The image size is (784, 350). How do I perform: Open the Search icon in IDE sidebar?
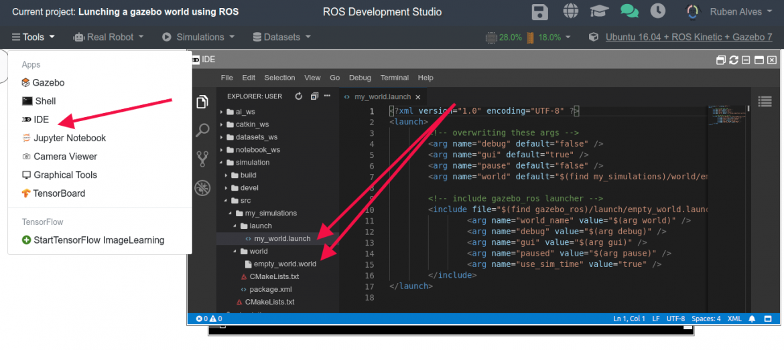point(202,130)
